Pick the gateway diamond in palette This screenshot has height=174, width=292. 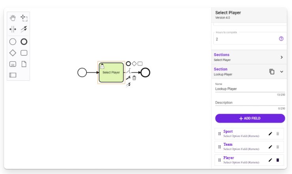[13, 53]
